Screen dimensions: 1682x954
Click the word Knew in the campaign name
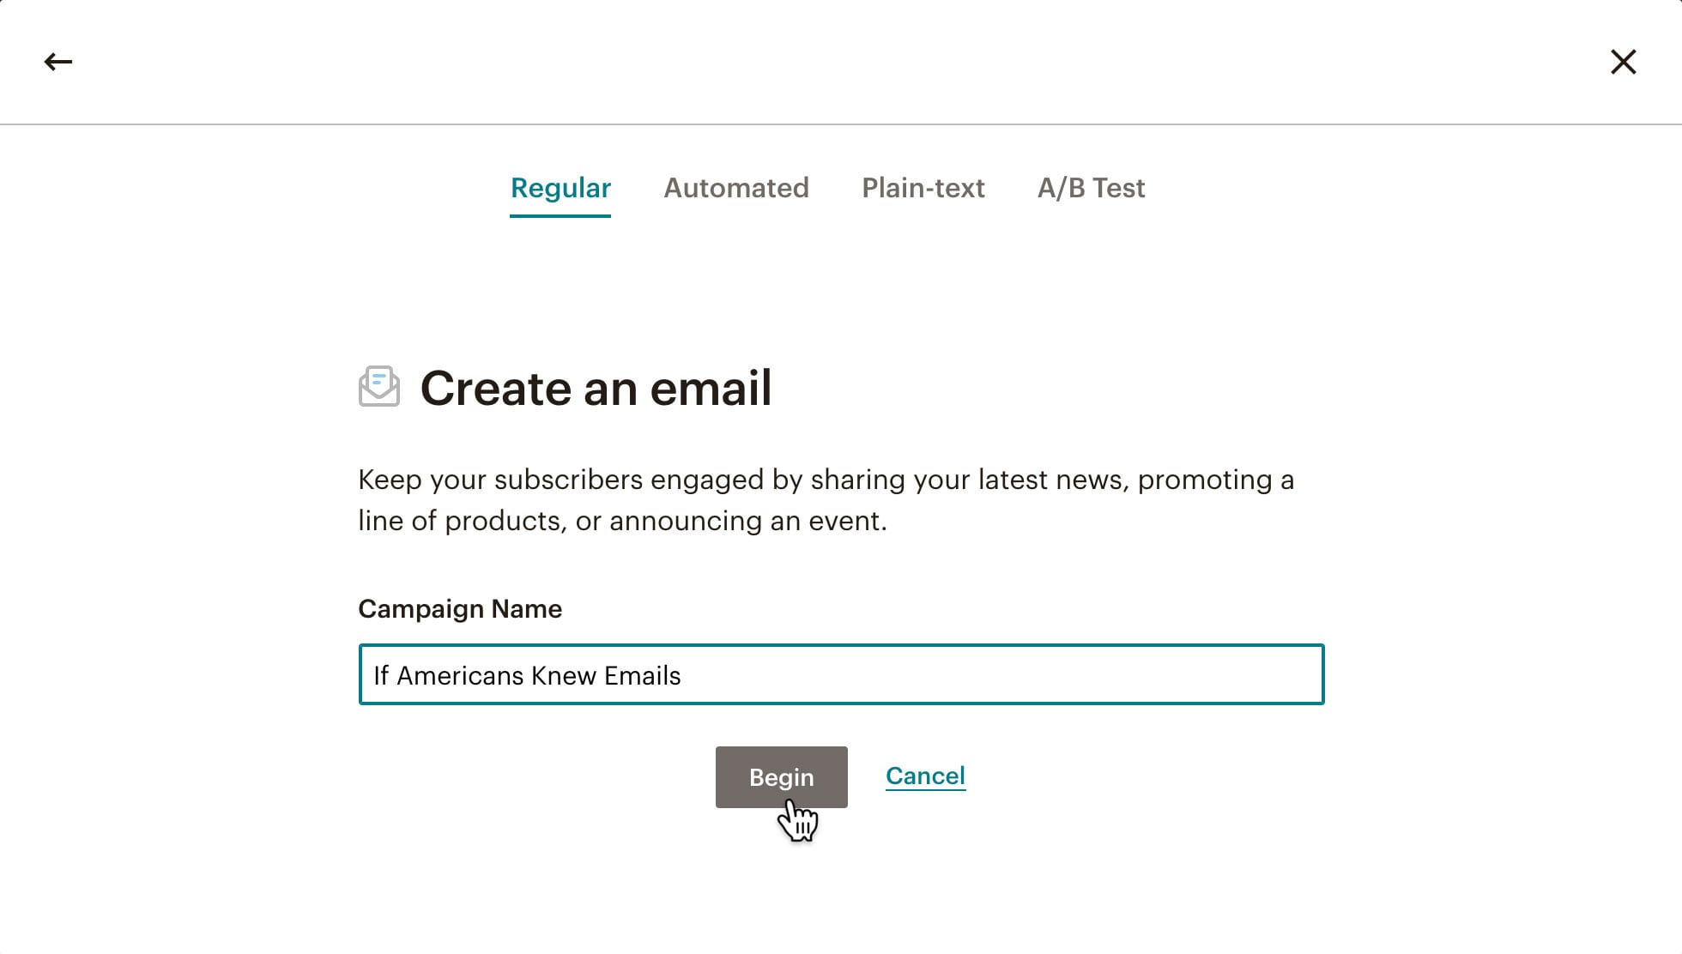pos(563,676)
